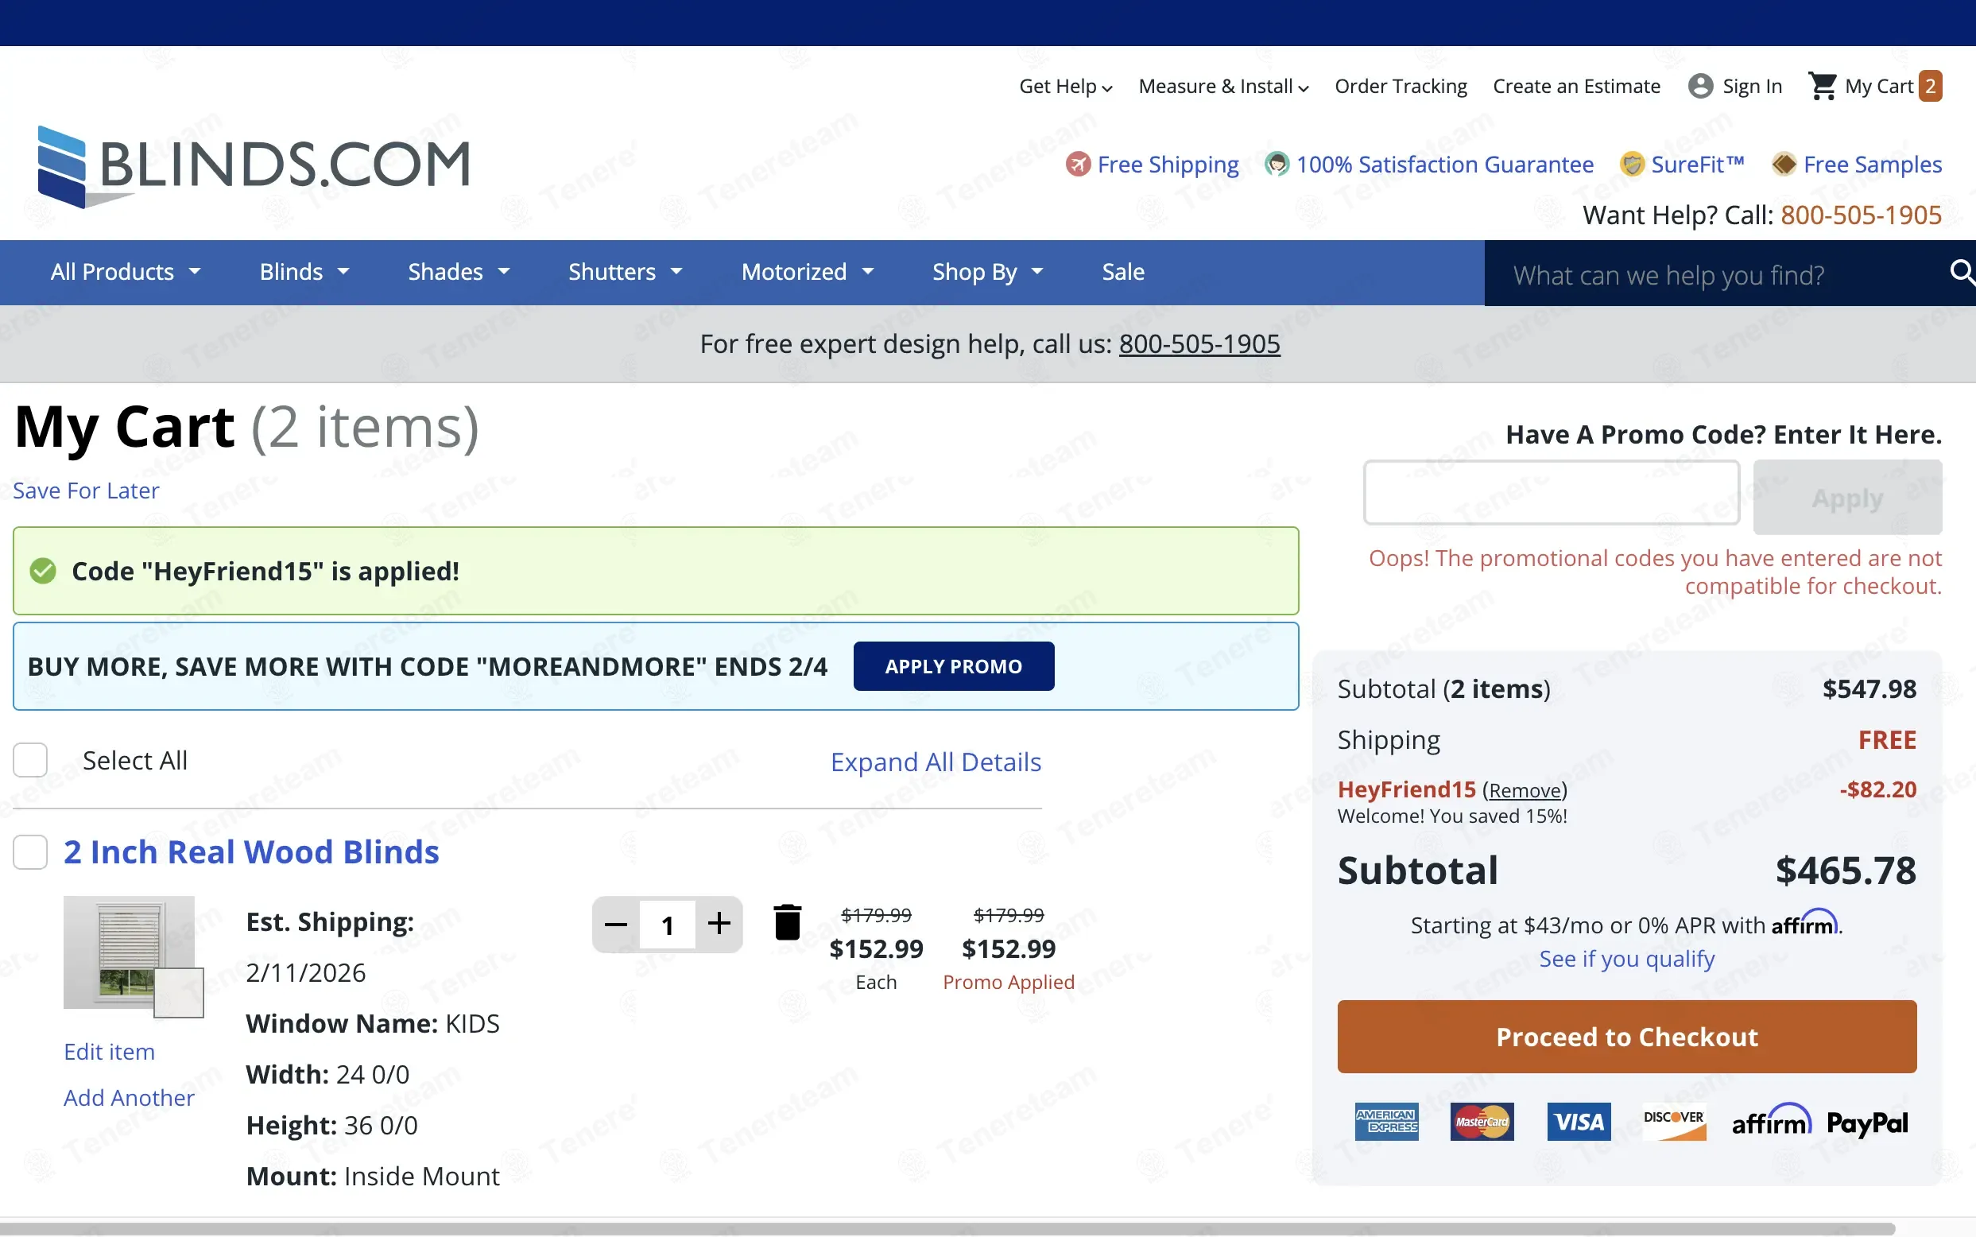
Task: Click the Discover card icon
Action: click(x=1674, y=1122)
